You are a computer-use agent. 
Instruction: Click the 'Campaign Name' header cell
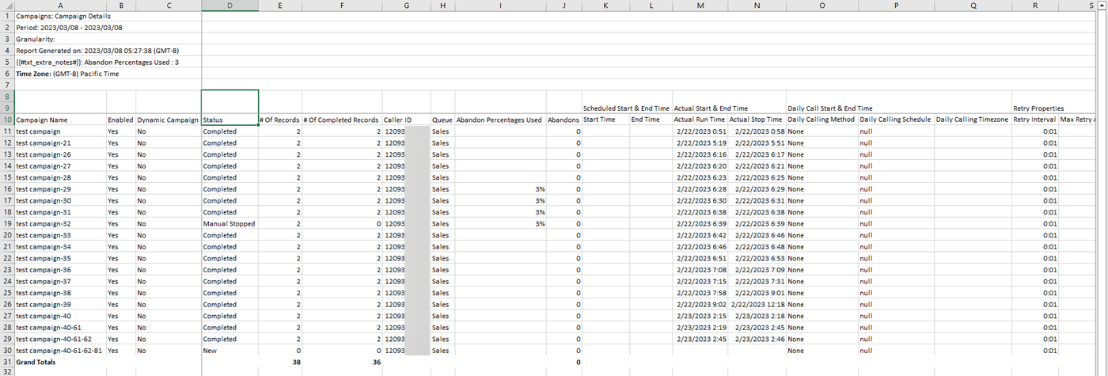tap(60, 120)
